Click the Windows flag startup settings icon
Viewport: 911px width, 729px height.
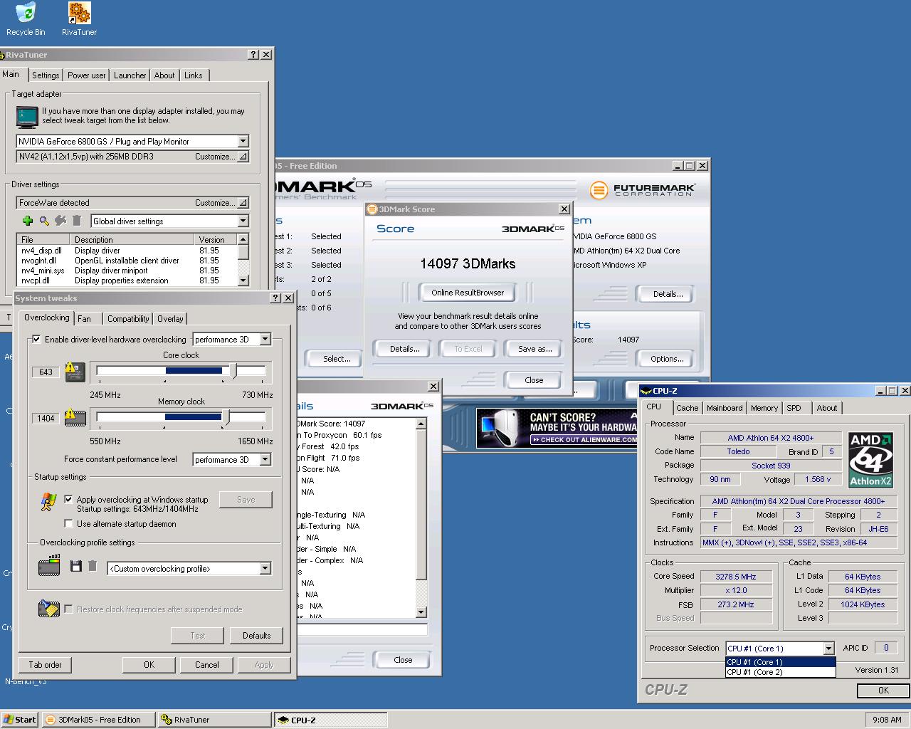pyautogui.click(x=48, y=502)
